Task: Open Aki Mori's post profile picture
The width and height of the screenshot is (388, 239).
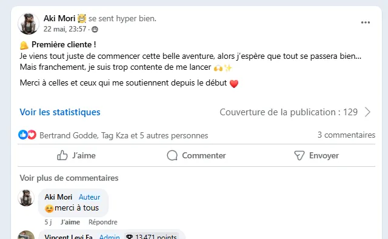Action: click(x=28, y=24)
